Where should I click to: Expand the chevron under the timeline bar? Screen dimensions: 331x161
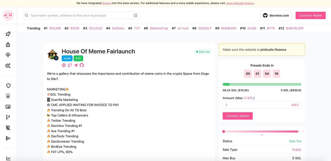coord(262,135)
